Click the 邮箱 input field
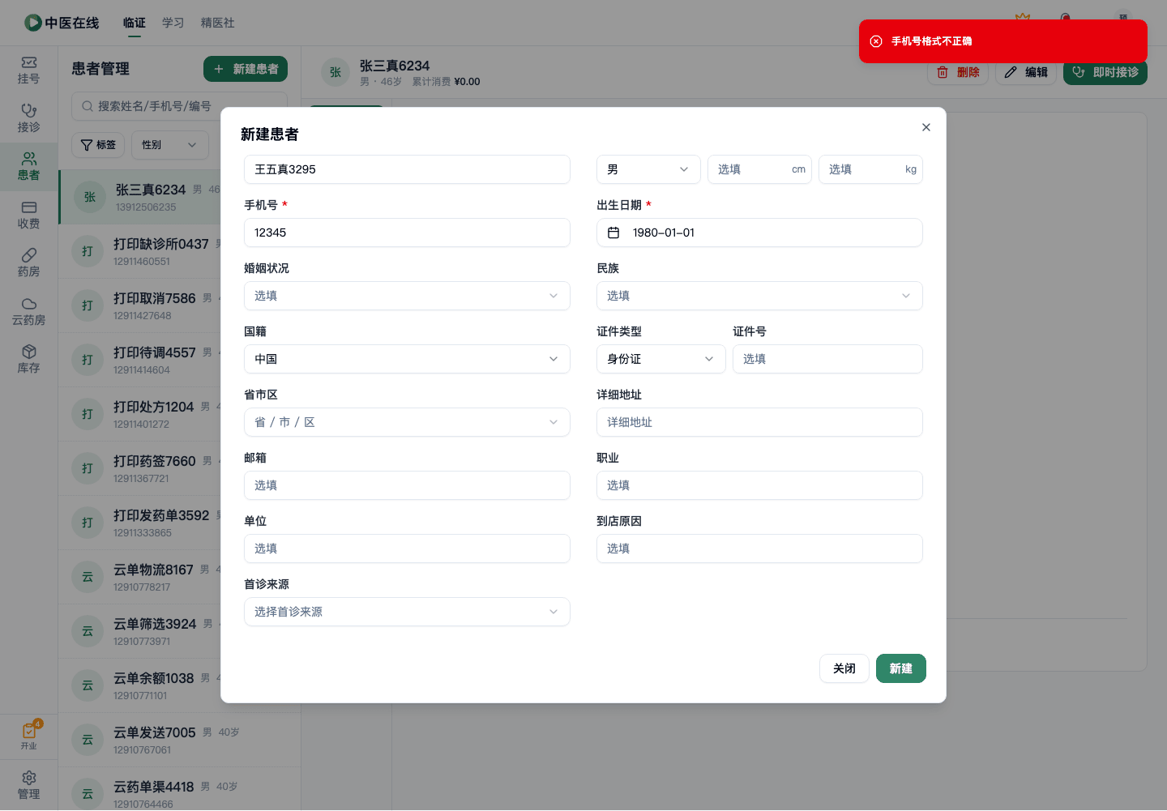The height and width of the screenshot is (811, 1167). [x=407, y=485]
